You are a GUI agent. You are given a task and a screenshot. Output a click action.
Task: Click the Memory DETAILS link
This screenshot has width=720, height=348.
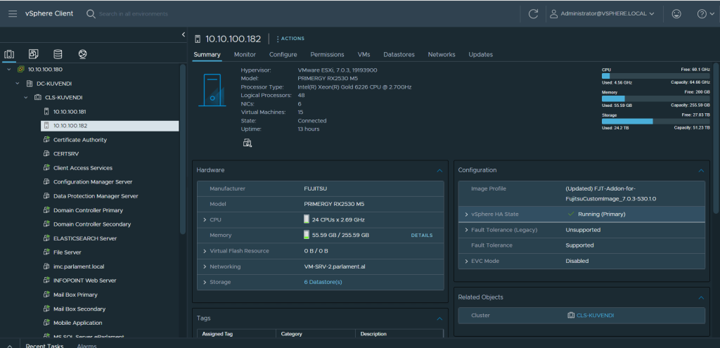(421, 236)
